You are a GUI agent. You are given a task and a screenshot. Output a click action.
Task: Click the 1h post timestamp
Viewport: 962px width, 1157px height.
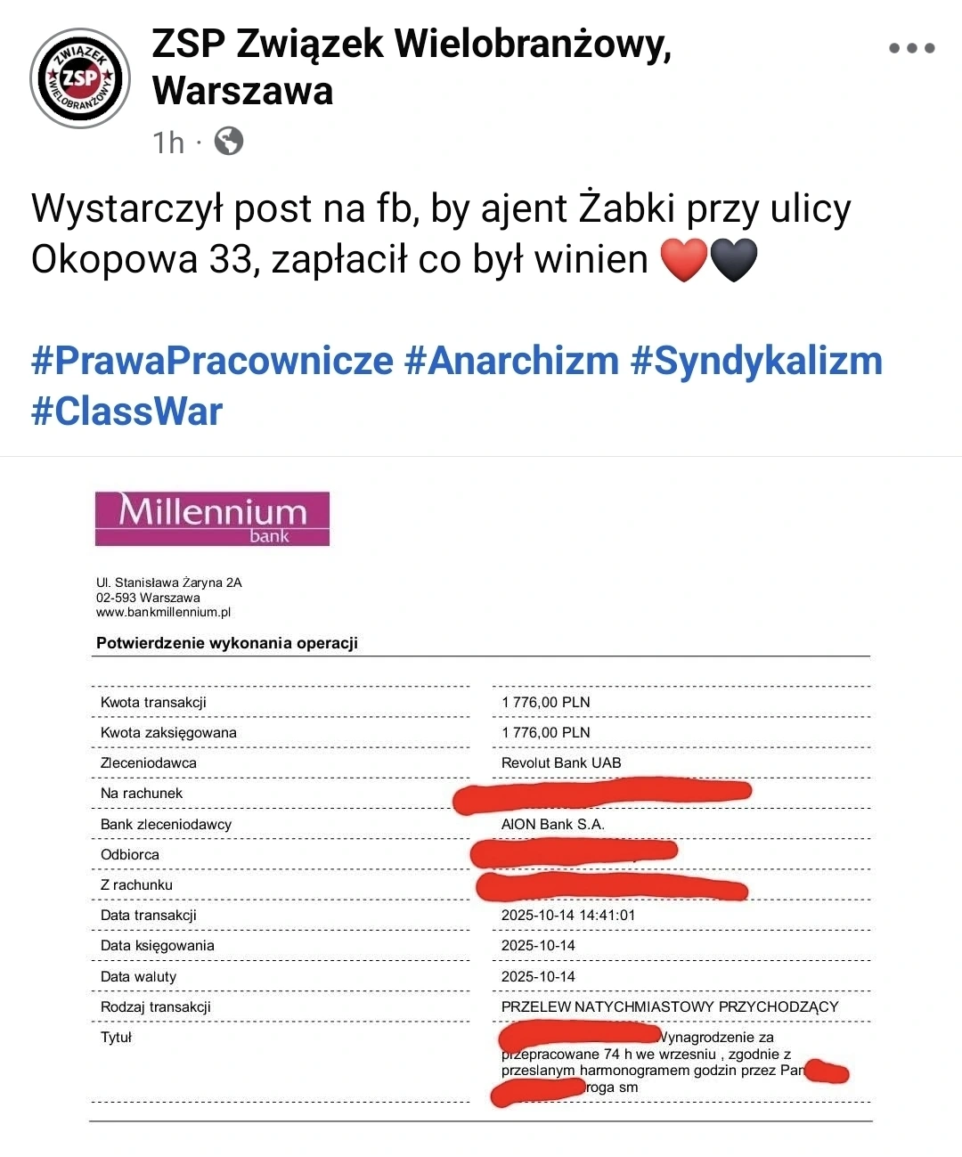pos(167,143)
